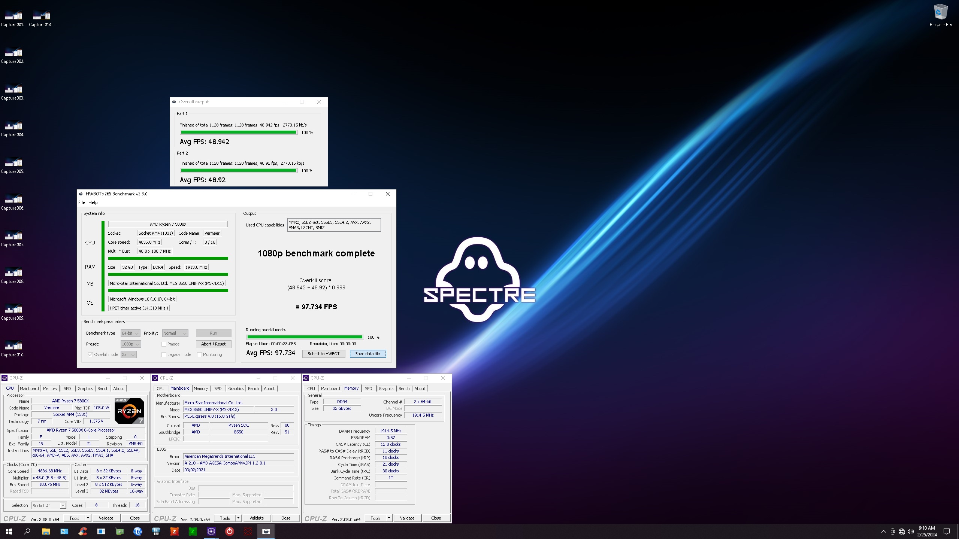Open CPU tab in Memory CPU-Z window
This screenshot has width=959, height=539.
[311, 389]
